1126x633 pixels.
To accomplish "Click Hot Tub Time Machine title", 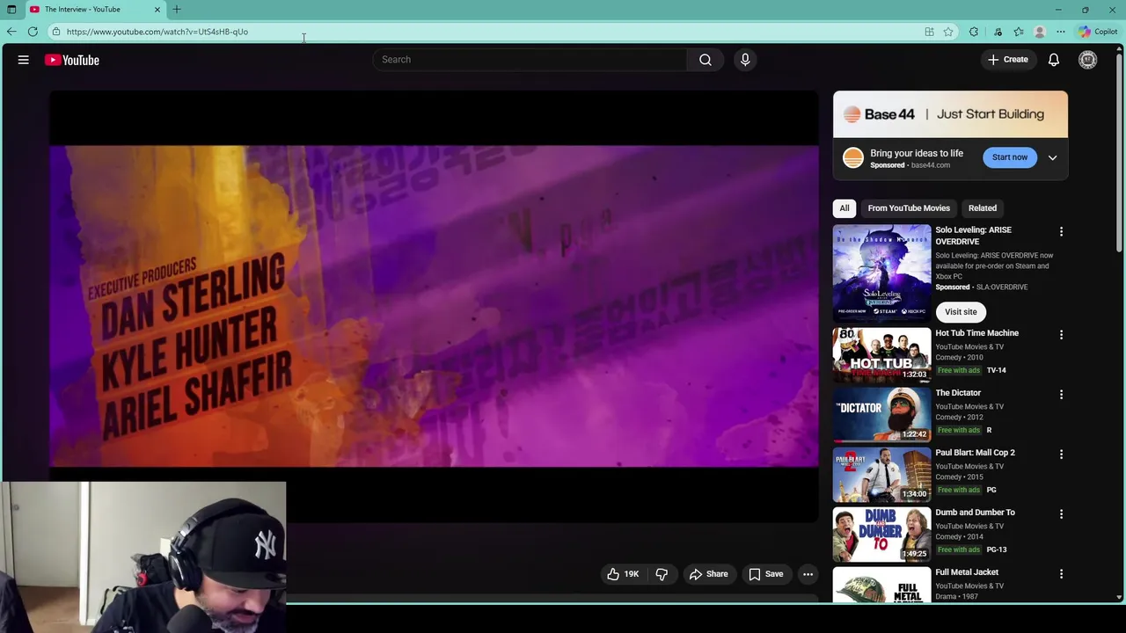I will (x=976, y=333).
